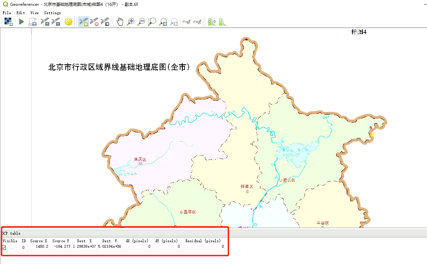Viewport: 427px width, 264px height.
Task: Click the 样图4 label at top right
Action: 359,32
